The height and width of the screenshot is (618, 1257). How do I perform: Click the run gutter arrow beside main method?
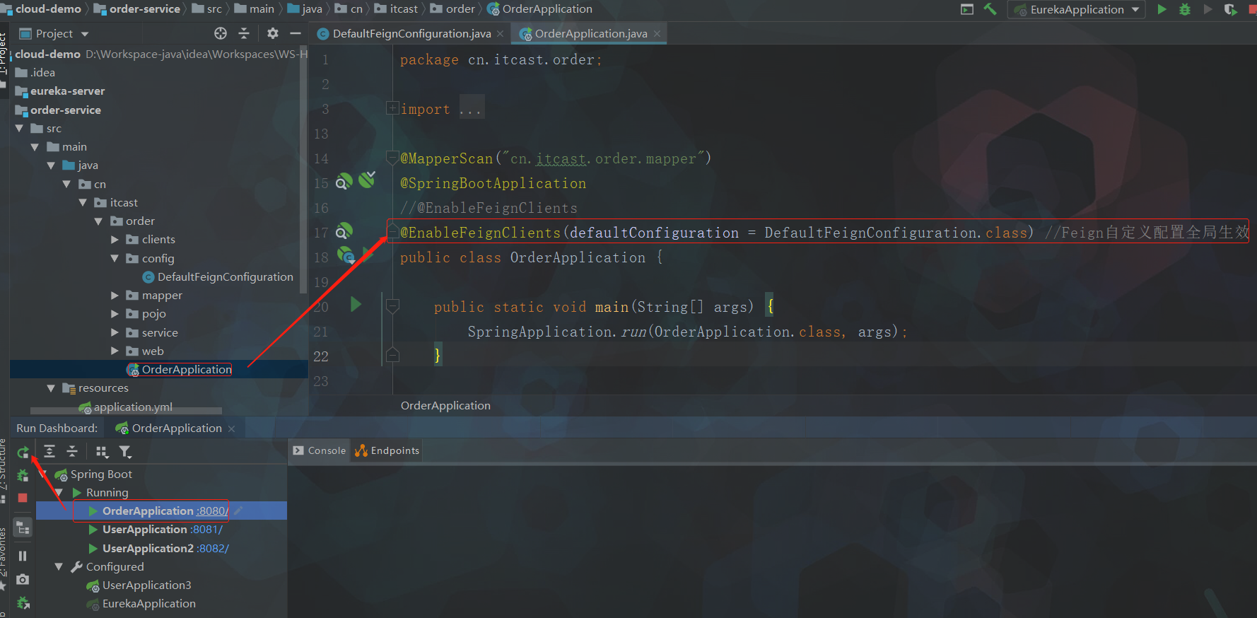click(x=356, y=304)
